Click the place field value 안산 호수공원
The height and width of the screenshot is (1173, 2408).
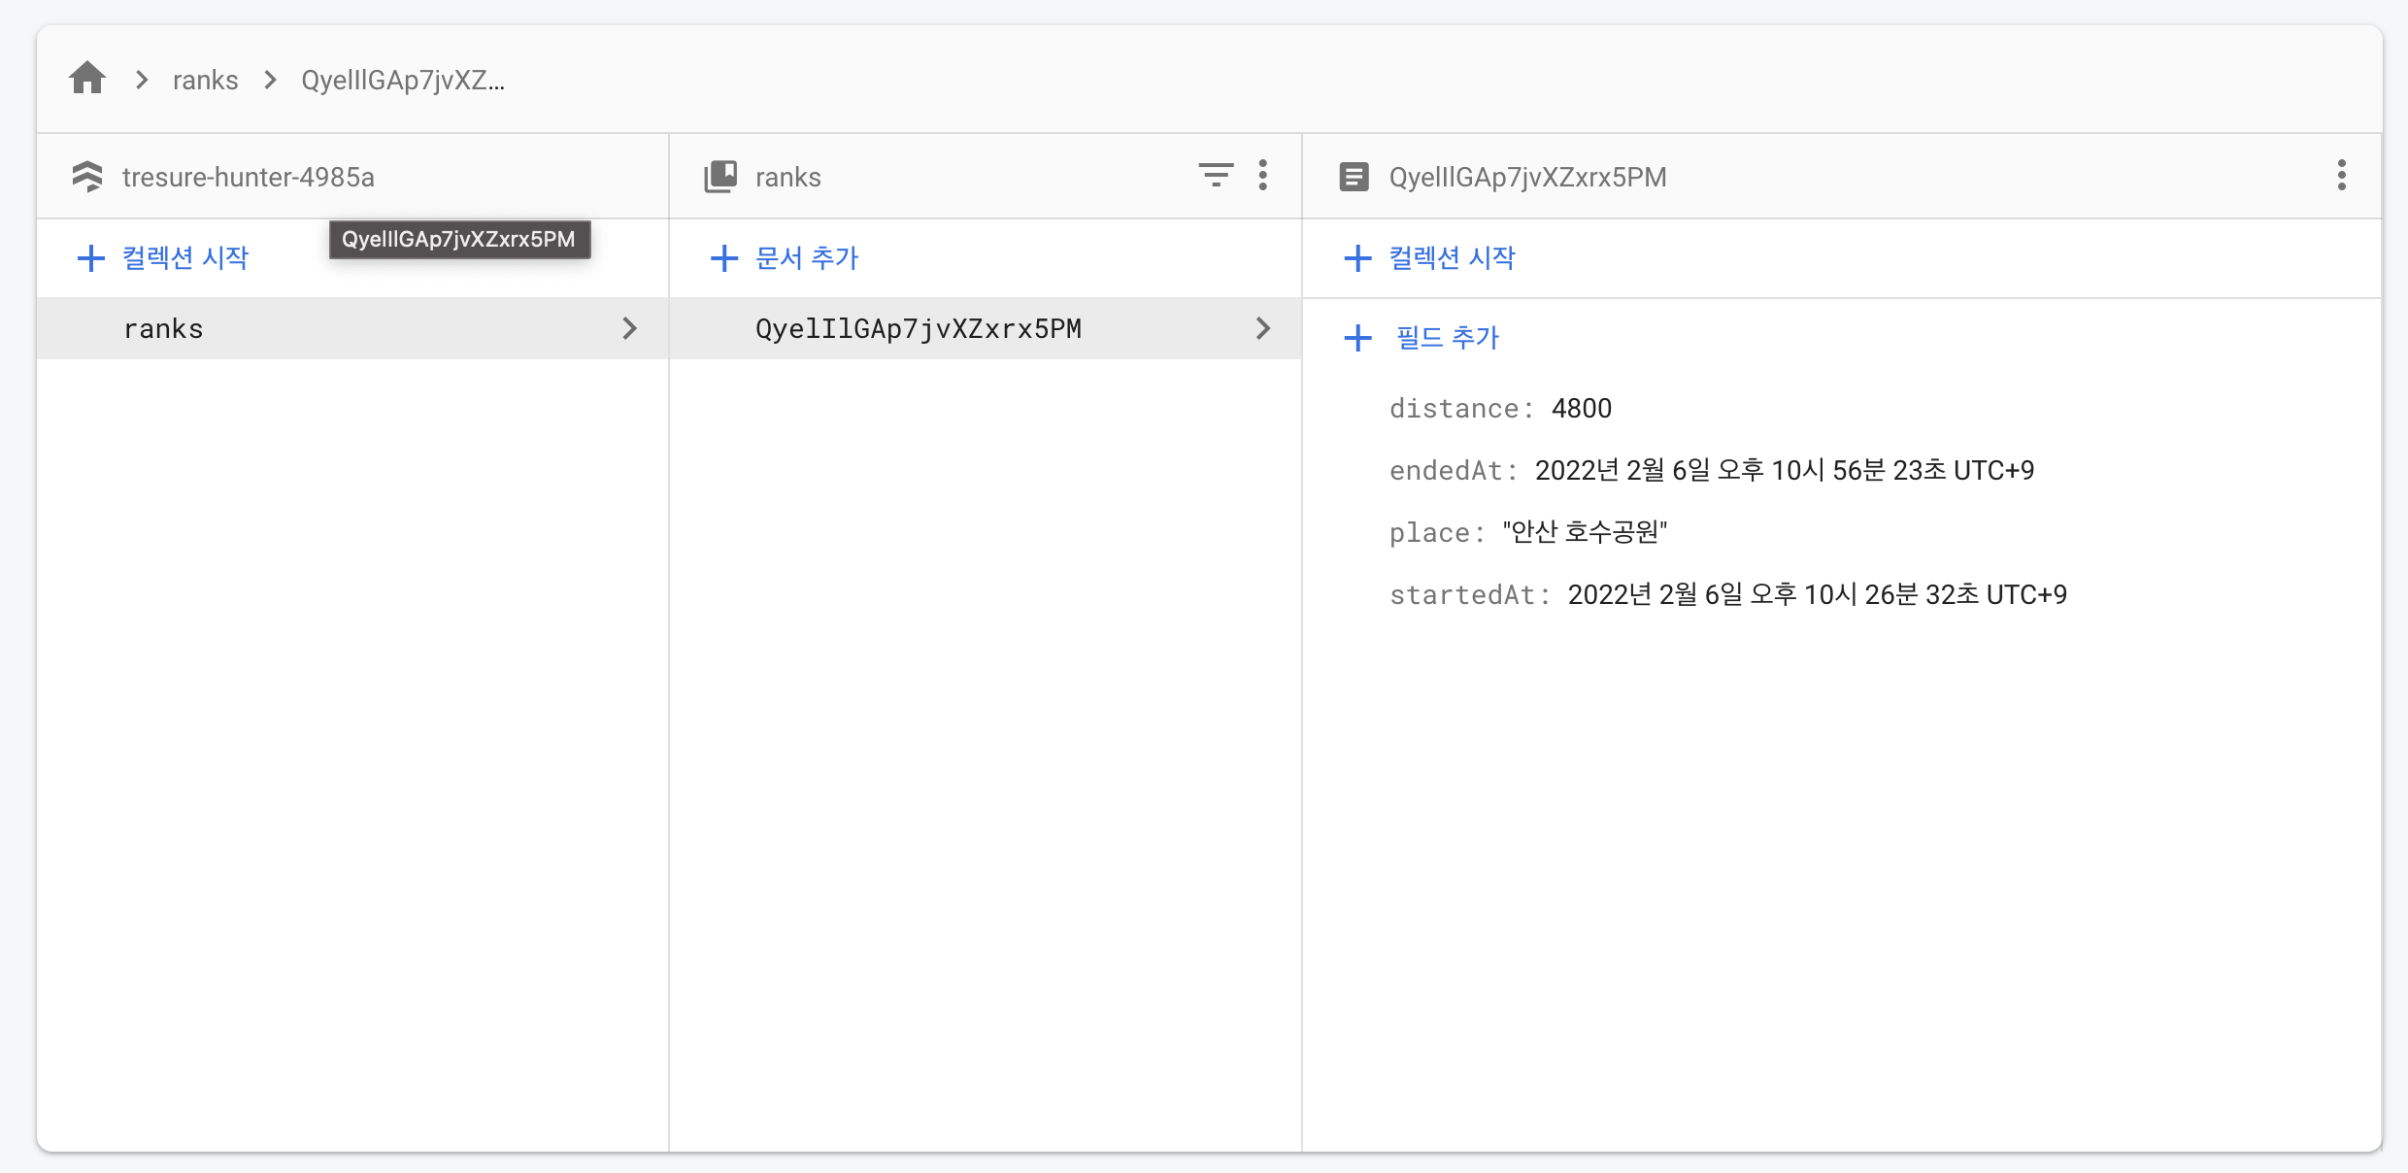(x=1585, y=532)
